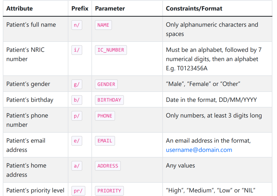This screenshot has width=277, height=196.
Task: Select the NAME parameter code label
Action: 103,25
